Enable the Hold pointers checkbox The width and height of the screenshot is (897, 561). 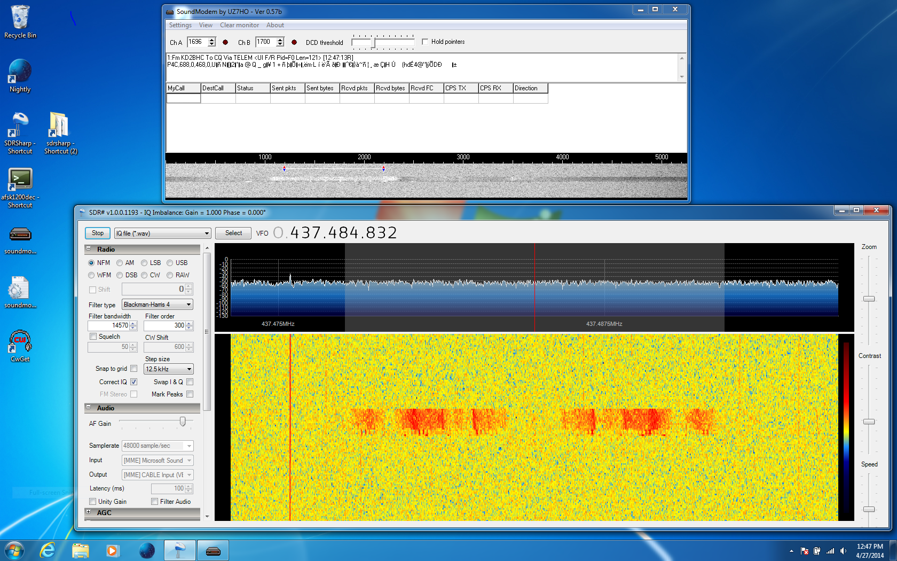(425, 42)
